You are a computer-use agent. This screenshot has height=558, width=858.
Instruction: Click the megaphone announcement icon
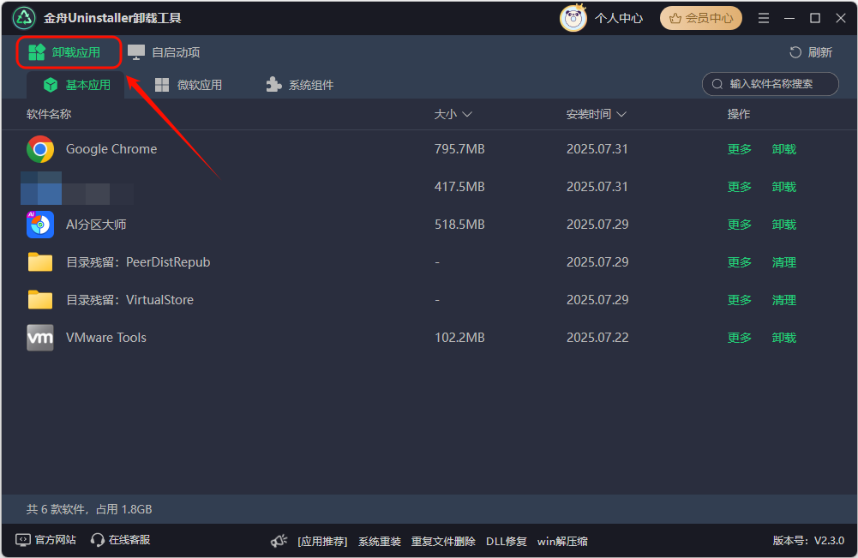click(x=279, y=541)
